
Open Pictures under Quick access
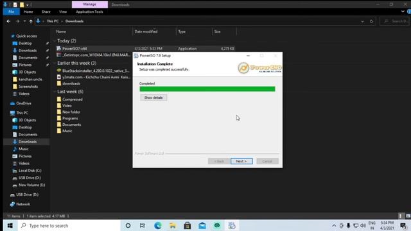25,65
